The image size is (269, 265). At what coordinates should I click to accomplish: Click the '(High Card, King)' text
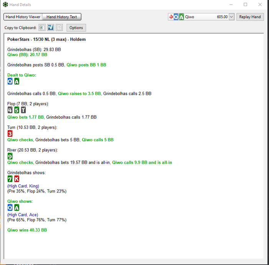click(x=23, y=186)
